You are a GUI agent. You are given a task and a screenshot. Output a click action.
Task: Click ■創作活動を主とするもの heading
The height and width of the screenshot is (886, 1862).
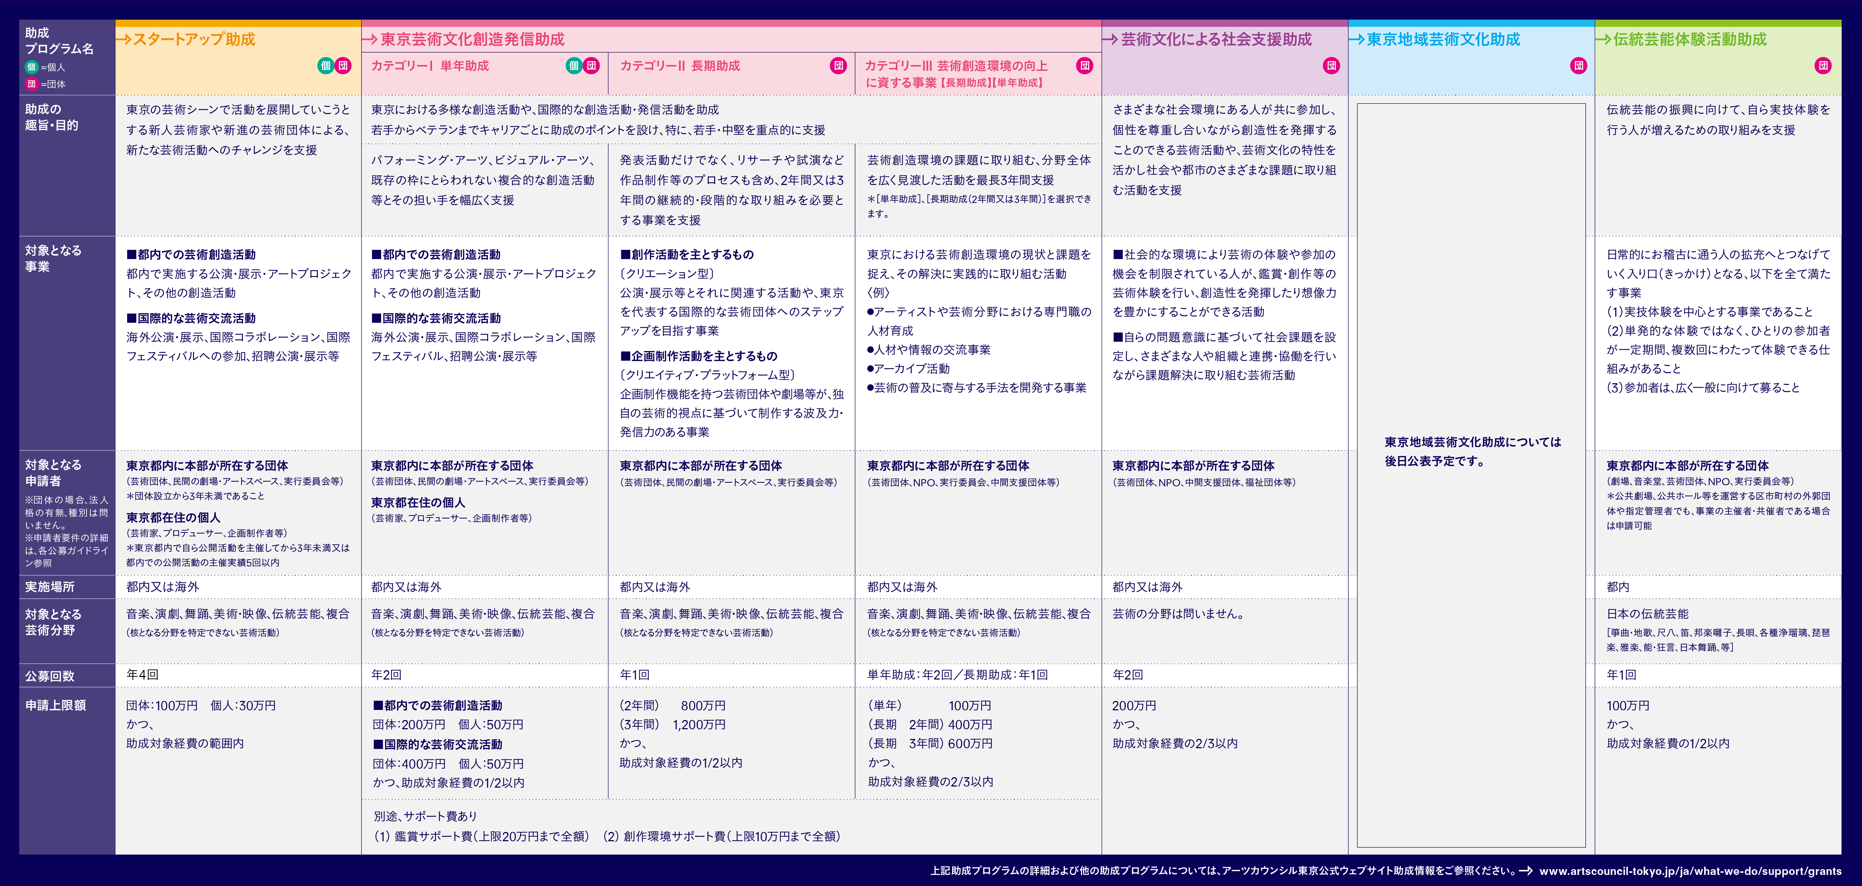click(x=687, y=254)
